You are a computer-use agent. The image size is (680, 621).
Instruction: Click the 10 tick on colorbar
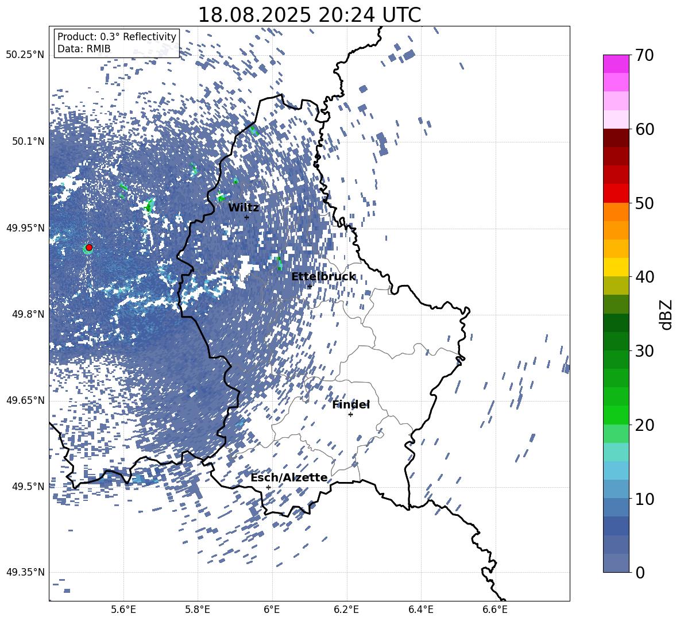(644, 499)
